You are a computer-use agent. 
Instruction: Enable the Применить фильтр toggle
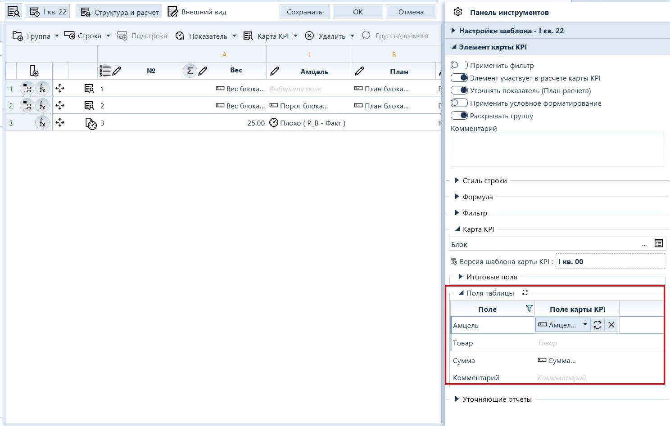tap(459, 65)
